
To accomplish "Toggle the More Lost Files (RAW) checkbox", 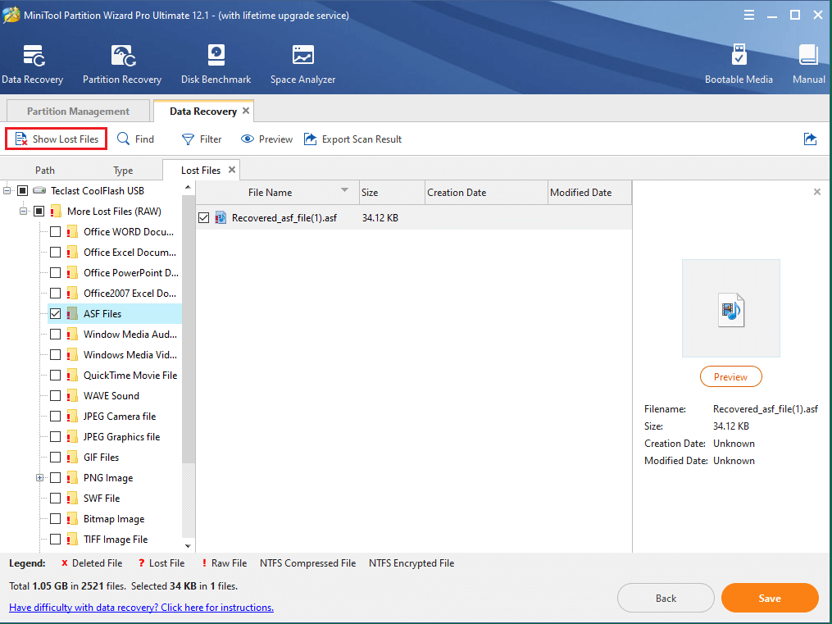I will point(39,212).
